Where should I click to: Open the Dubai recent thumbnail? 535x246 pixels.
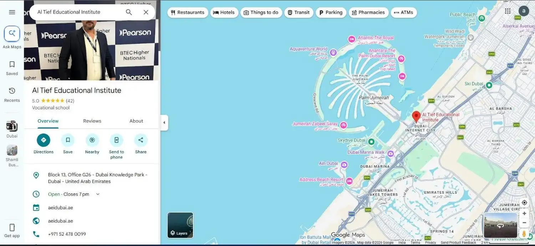click(12, 126)
